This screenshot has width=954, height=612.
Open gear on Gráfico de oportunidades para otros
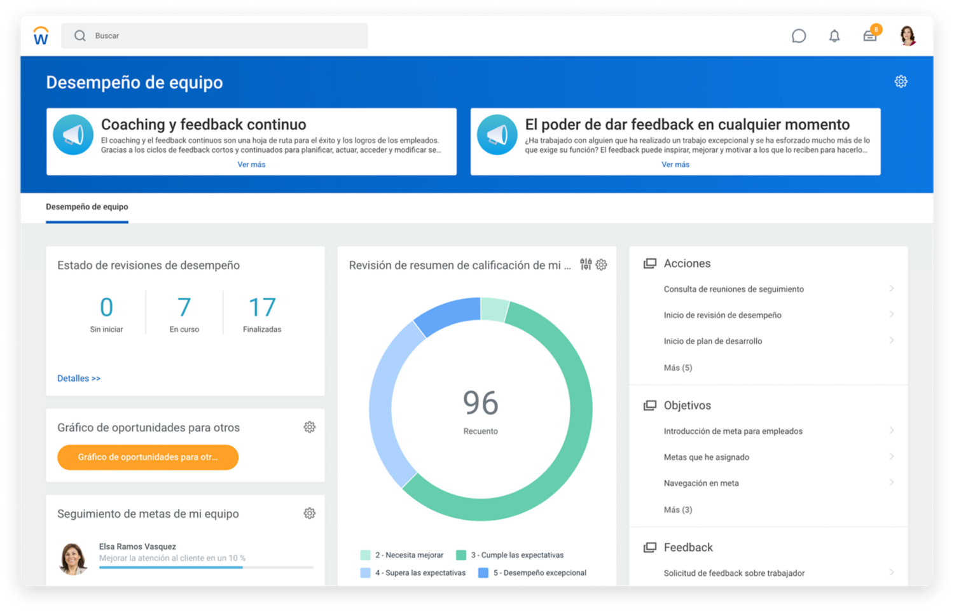click(x=309, y=427)
